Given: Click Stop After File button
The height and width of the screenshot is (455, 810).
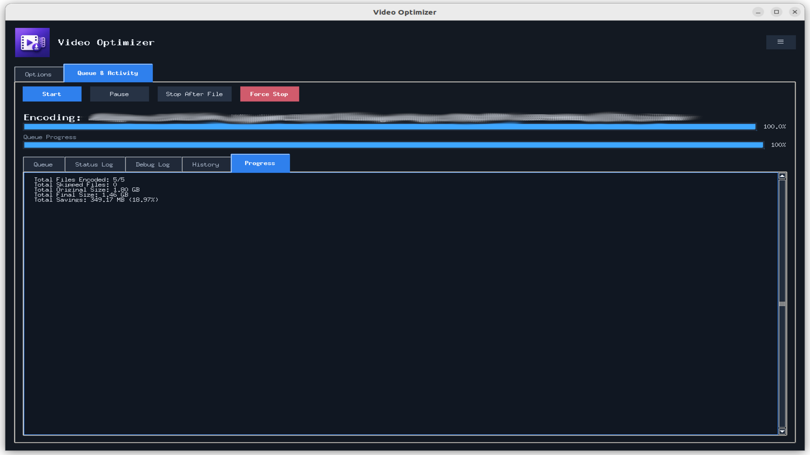Looking at the screenshot, I should (x=194, y=94).
